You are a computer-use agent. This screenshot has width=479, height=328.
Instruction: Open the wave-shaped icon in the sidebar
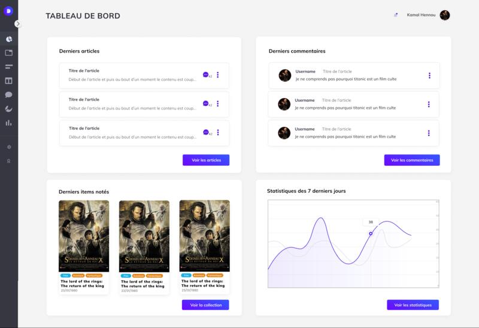point(9,109)
